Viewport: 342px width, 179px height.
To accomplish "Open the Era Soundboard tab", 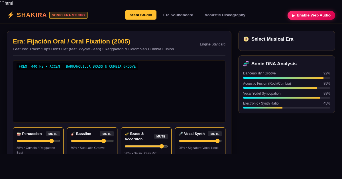I will tap(178, 15).
